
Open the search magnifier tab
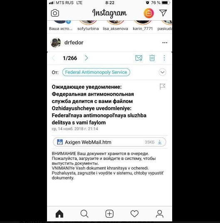84,213
